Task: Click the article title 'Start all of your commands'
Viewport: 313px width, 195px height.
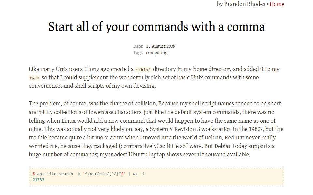Action: pyautogui.click(x=118, y=27)
